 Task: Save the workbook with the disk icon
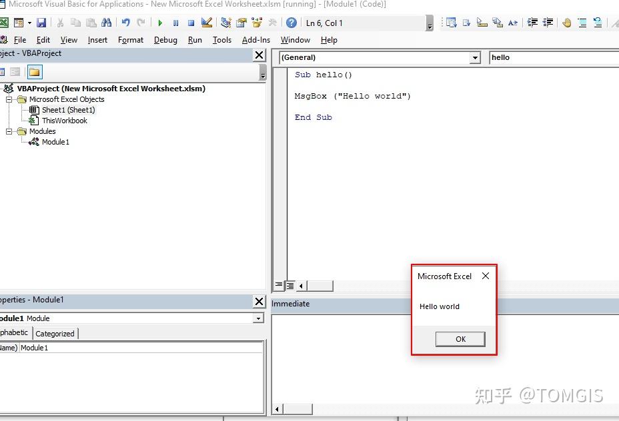[42, 22]
